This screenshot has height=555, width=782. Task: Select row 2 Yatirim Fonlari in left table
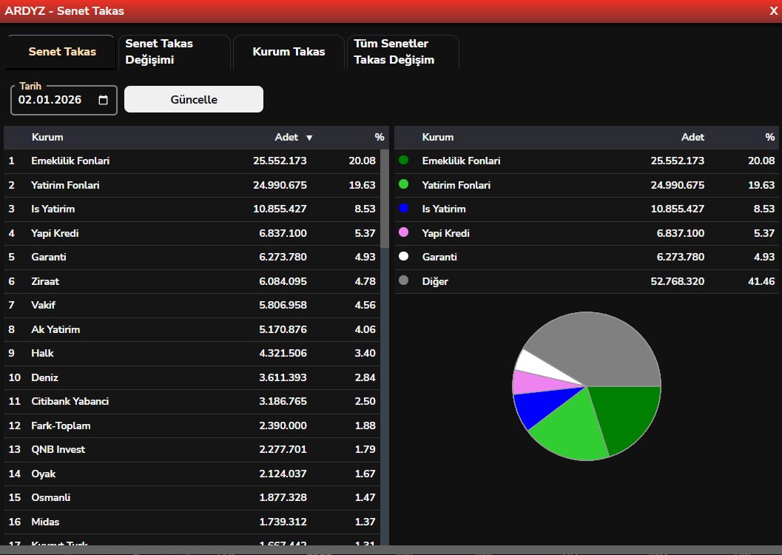(x=192, y=185)
